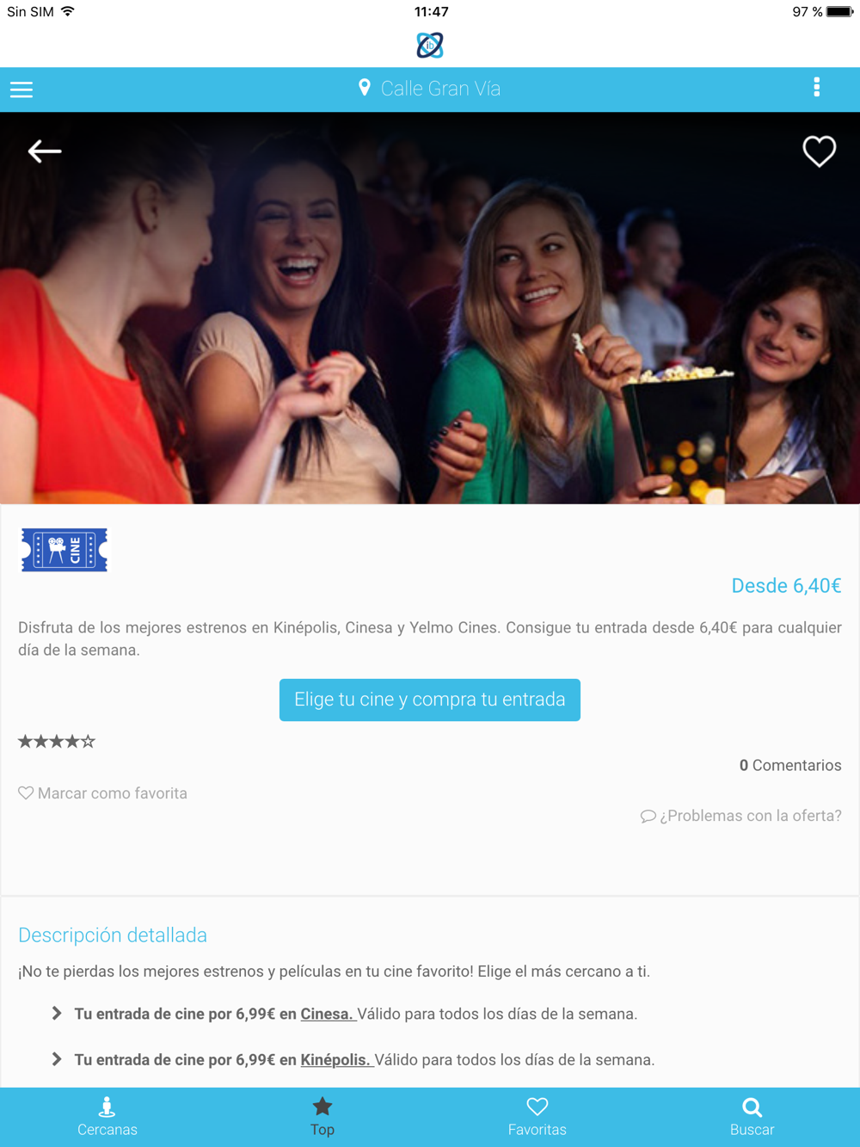Switch to the Cercanas tab

pos(107,1117)
